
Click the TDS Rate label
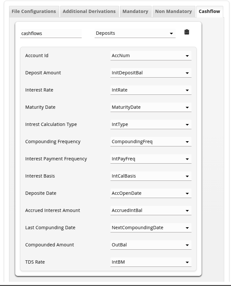35,262
